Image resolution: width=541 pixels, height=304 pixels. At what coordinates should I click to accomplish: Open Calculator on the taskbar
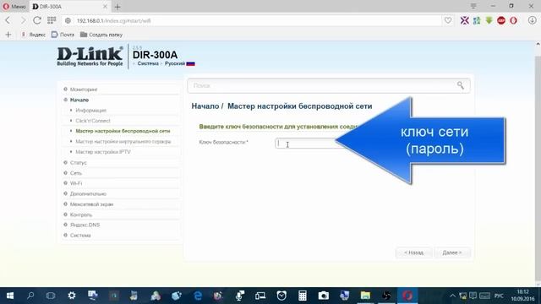pos(303,296)
